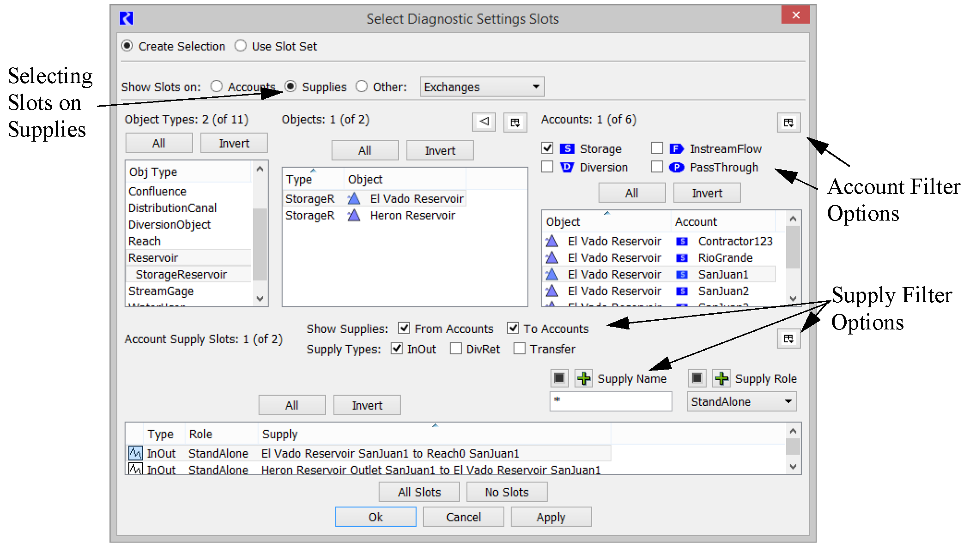The width and height of the screenshot is (970, 550).
Task: Click the Supply Name filter text field
Action: pyautogui.click(x=610, y=401)
